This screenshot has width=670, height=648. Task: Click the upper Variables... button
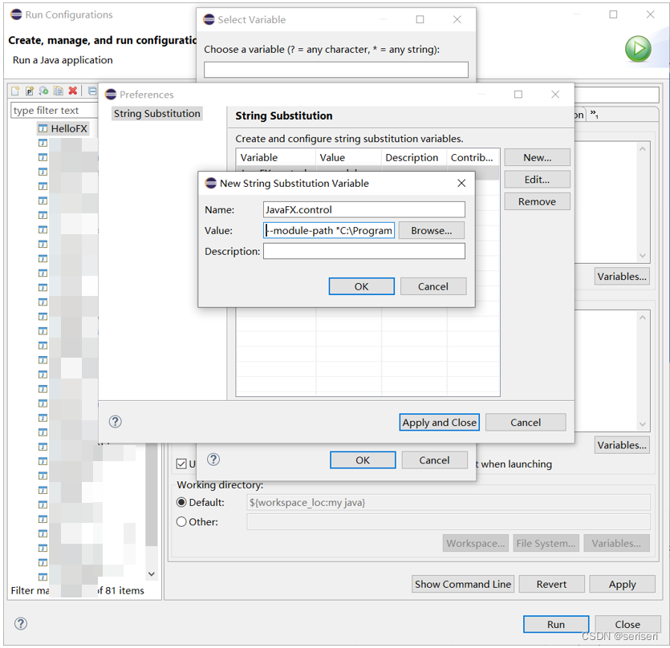(x=622, y=277)
